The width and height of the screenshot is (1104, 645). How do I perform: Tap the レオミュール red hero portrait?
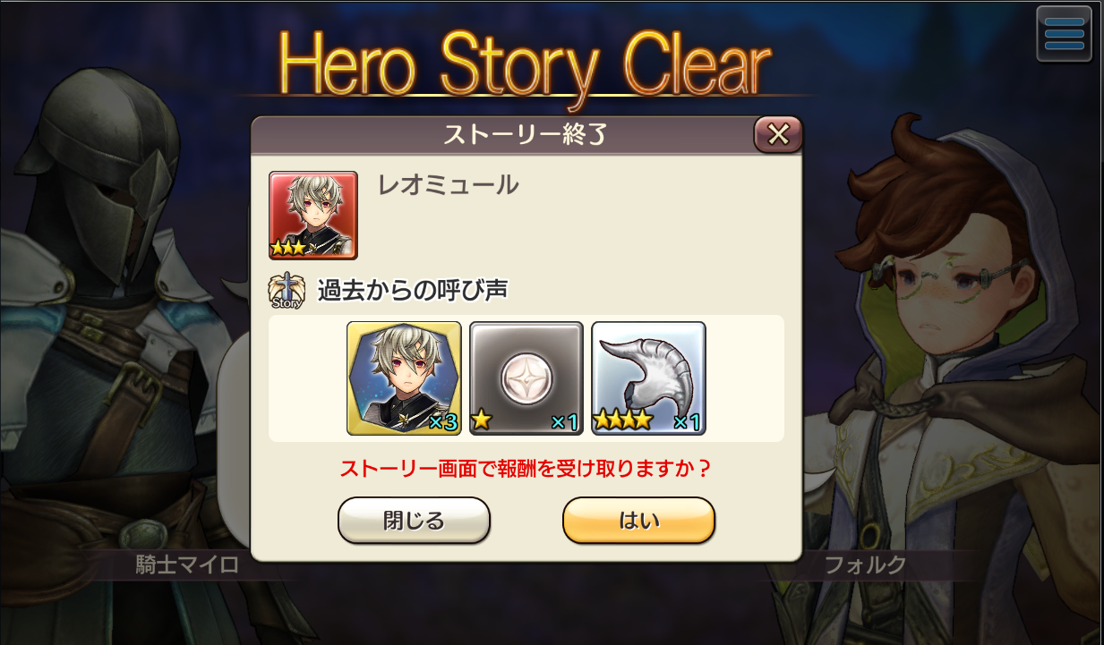313,216
